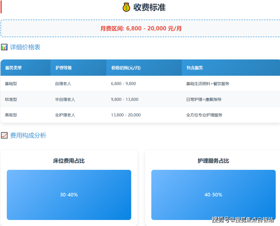Click the money bag icon beside 收费标准
The height and width of the screenshot is (226, 280).
[126, 7]
